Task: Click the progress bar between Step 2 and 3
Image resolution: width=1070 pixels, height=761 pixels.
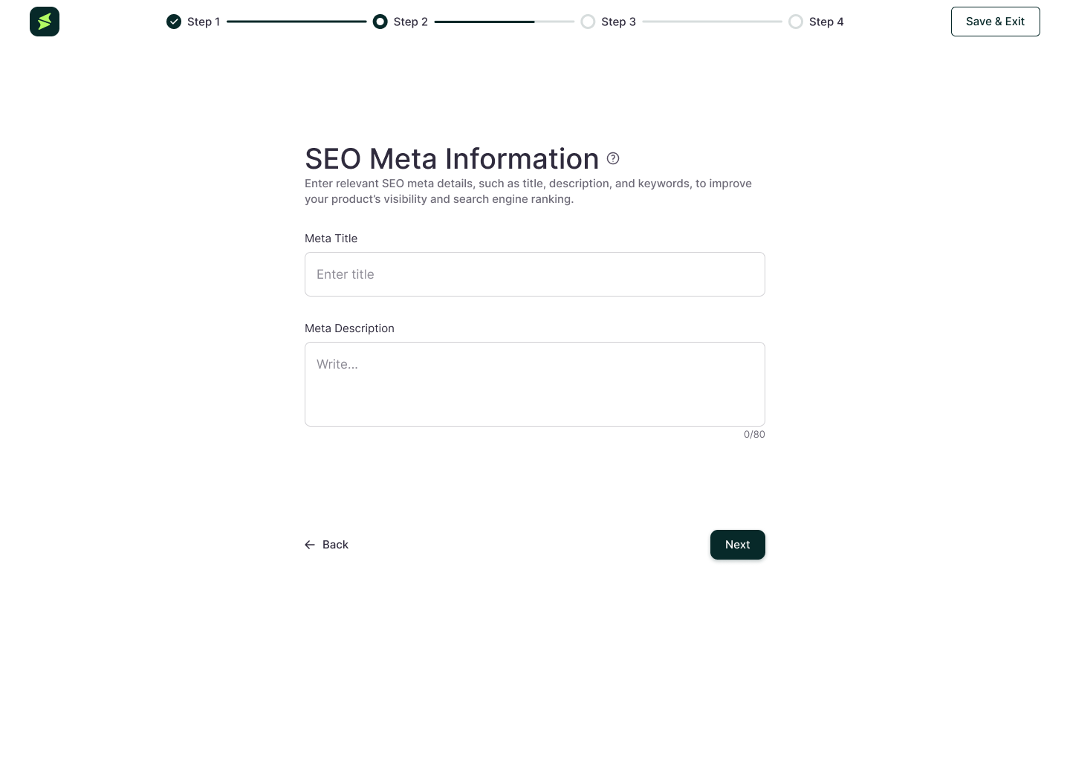Action: click(x=505, y=22)
